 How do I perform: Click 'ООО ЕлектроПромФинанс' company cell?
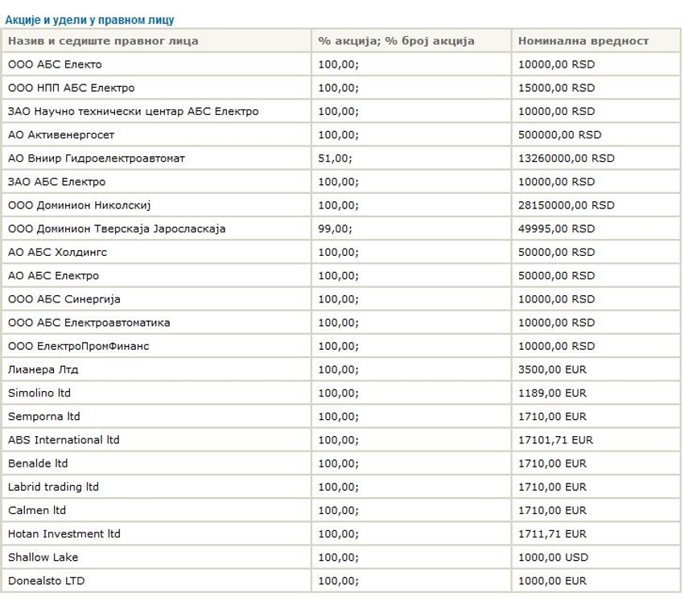(78, 346)
